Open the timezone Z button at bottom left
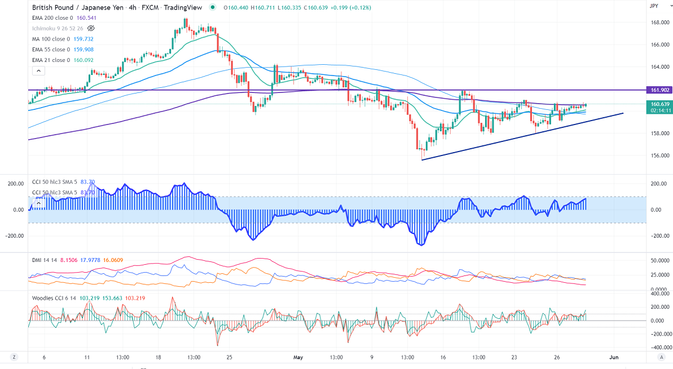 point(14,357)
